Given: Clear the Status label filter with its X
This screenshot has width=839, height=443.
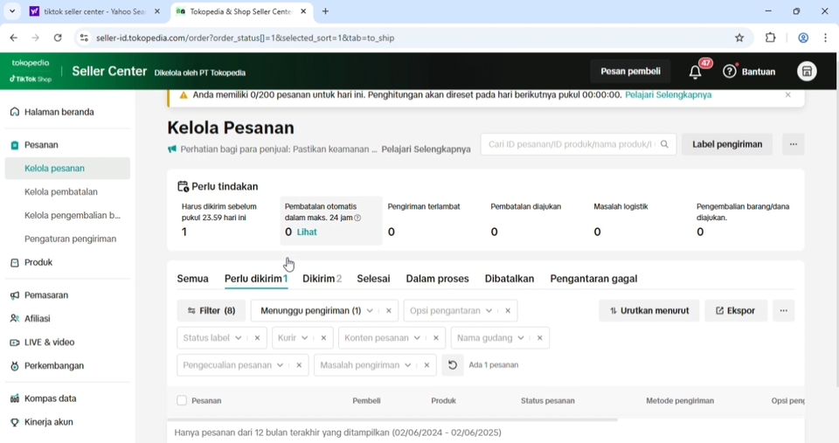Looking at the screenshot, I should [257, 338].
